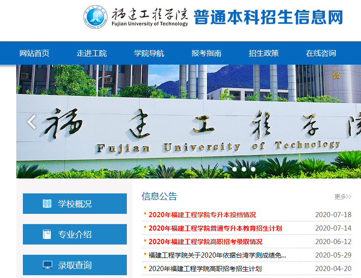
Task: Open 2020年福建工程学院普通专升本教育招生计划 announcement
Action: pyautogui.click(x=215, y=228)
